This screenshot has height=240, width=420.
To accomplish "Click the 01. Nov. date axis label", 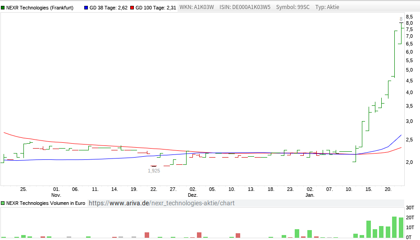I will [x=56, y=192].
